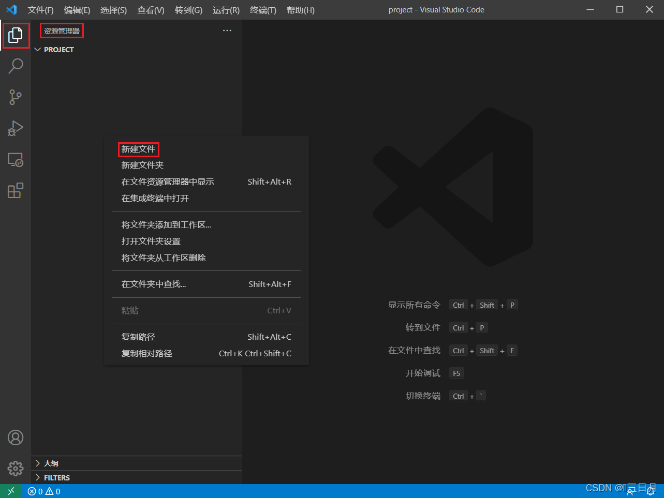Click the F5 key hint
Image resolution: width=664 pixels, height=498 pixels.
coord(456,373)
